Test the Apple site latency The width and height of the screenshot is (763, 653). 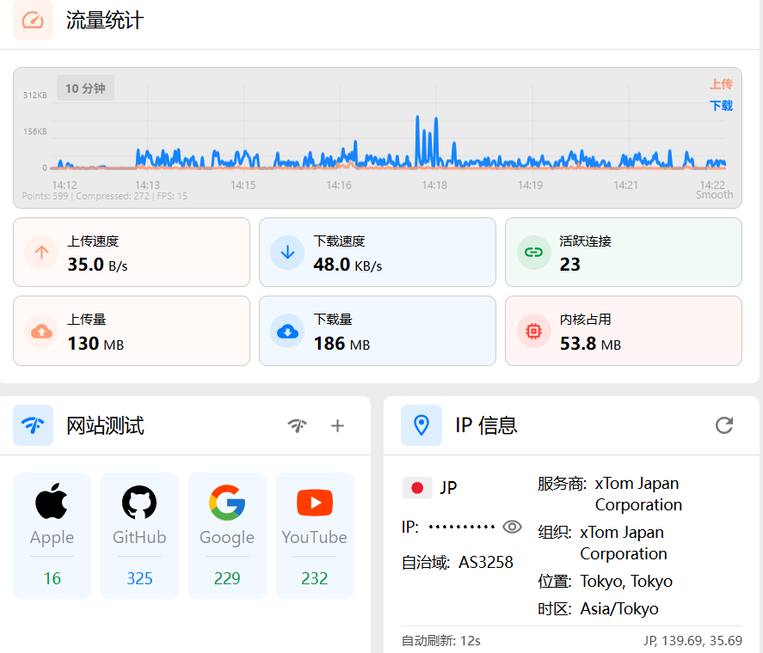[x=52, y=535]
